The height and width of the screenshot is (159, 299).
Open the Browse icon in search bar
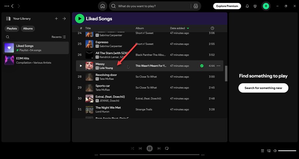tap(195, 6)
